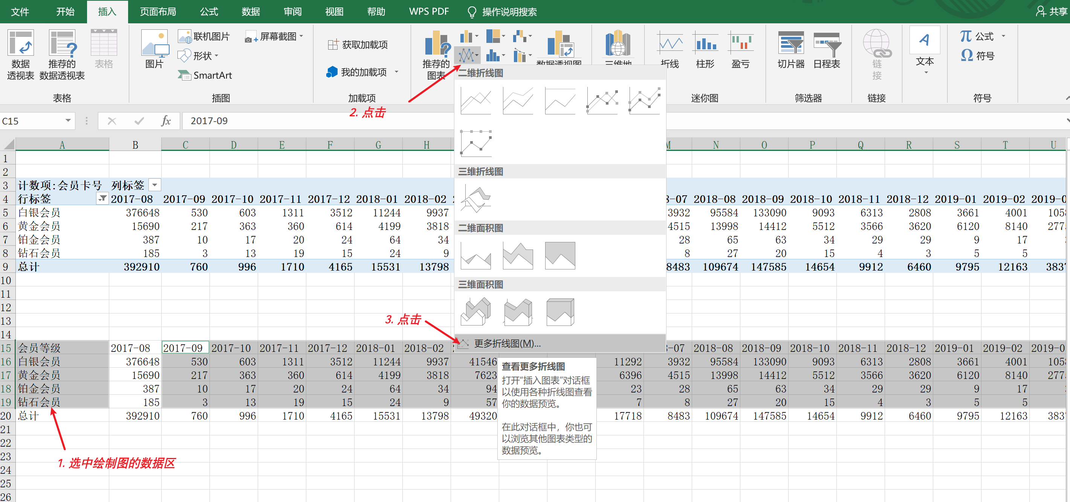Viewport: 1070px width, 502px height.
Task: Click the Sparkline Column (柱形) icon
Action: pyautogui.click(x=705, y=50)
